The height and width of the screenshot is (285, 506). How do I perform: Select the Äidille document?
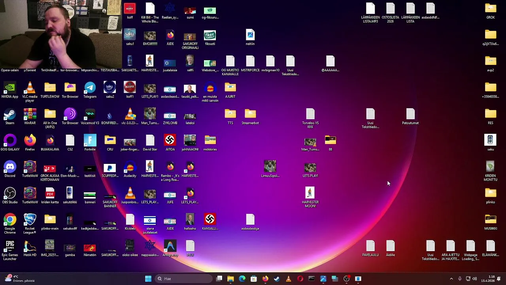(390, 249)
